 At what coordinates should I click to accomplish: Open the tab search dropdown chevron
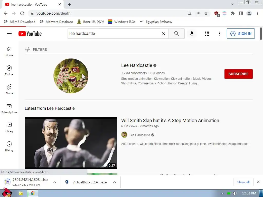pos(232,5)
